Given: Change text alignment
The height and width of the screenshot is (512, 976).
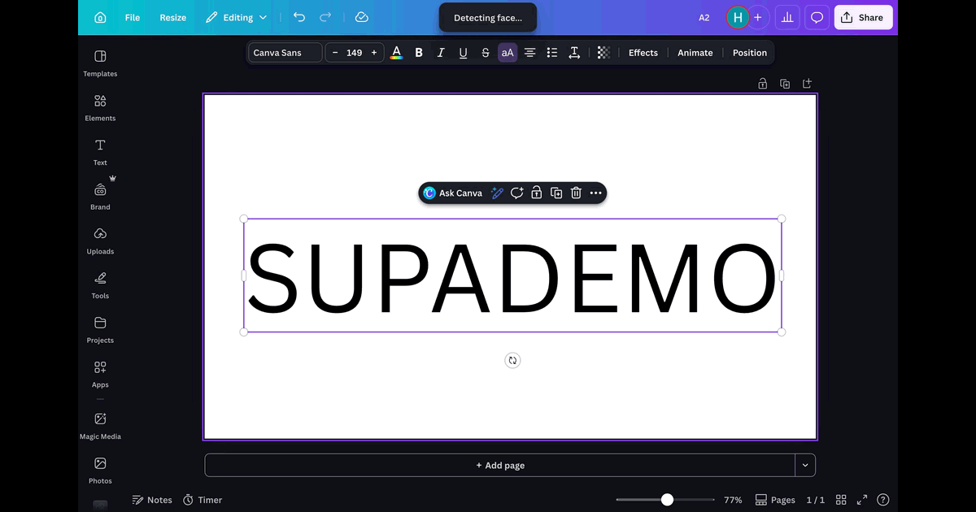Looking at the screenshot, I should (x=529, y=53).
